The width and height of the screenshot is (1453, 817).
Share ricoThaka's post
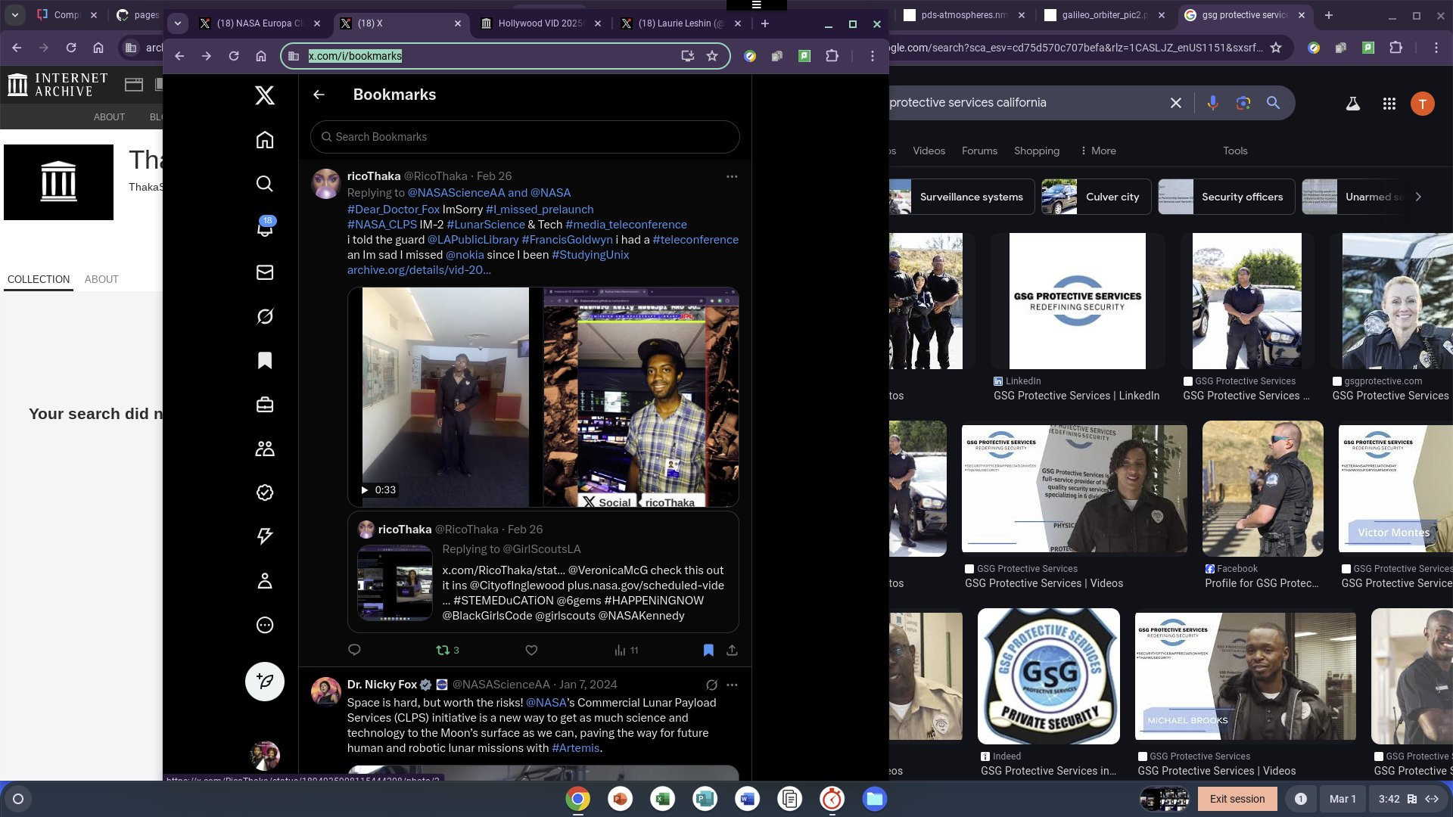(x=732, y=650)
